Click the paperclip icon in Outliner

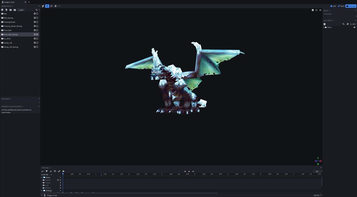click(347, 24)
